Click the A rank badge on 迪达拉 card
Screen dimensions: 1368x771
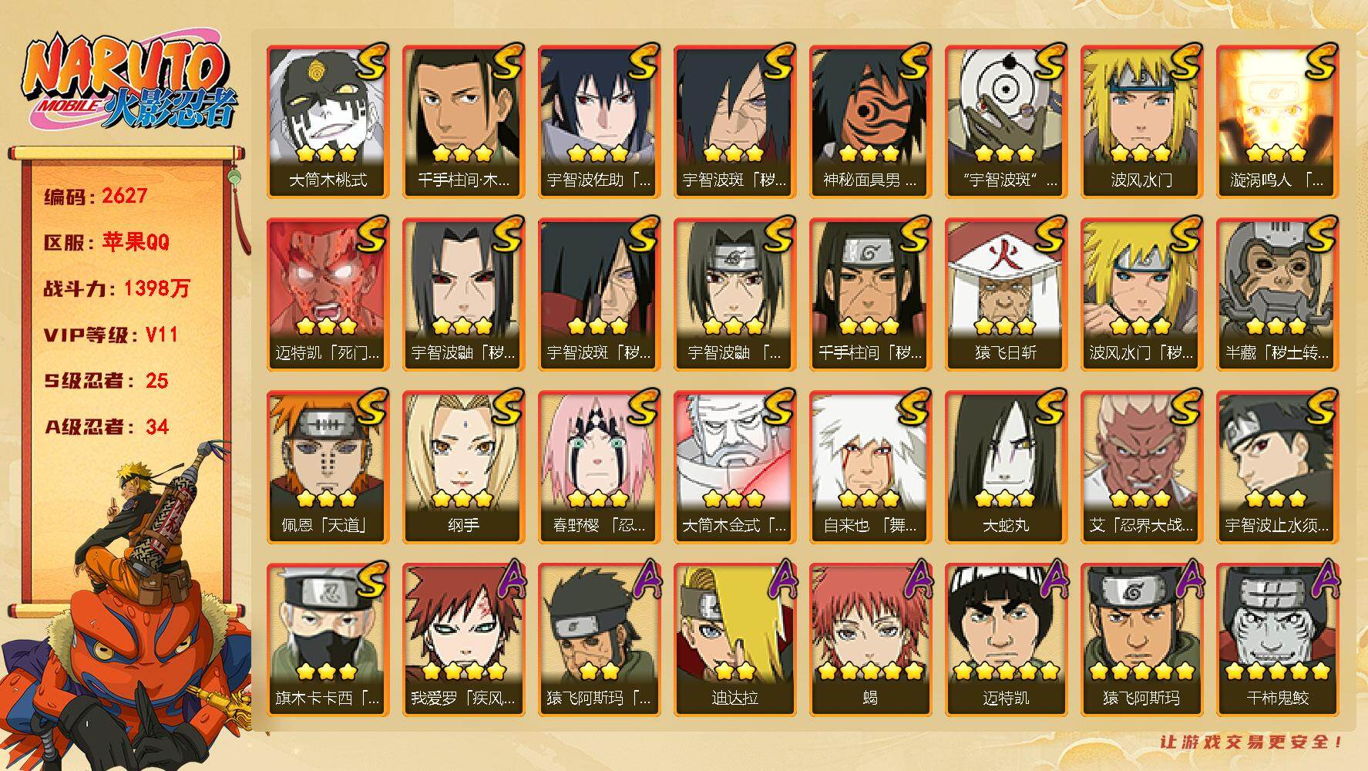tap(778, 581)
